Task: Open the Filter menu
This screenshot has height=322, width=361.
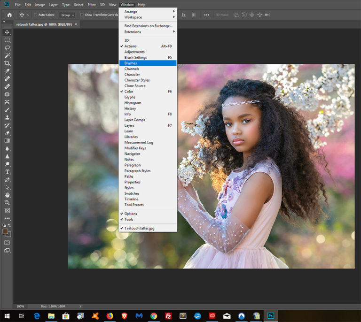Action: 91,5
